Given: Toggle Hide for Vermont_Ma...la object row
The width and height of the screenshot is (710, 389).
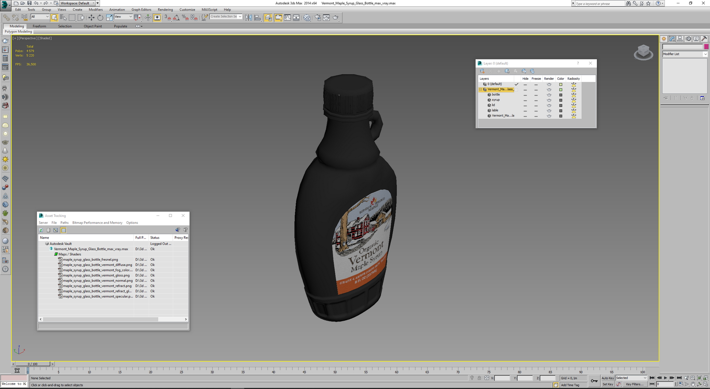Looking at the screenshot, I should pos(525,116).
